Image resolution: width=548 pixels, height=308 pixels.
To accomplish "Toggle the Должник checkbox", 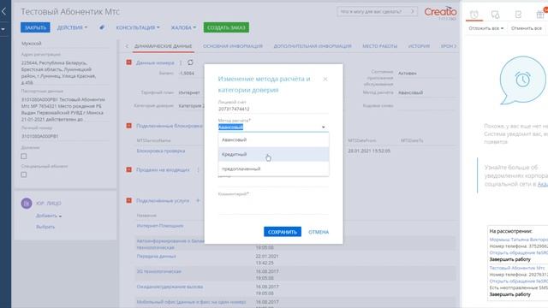I will tap(24, 156).
